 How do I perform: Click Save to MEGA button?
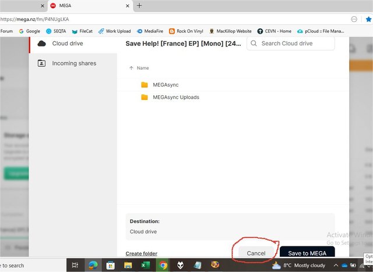(x=307, y=253)
